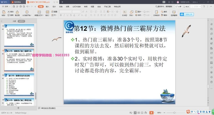The height and width of the screenshot is (115, 214).
Task: Click the Sogou input method S icon
Action: 188,112
